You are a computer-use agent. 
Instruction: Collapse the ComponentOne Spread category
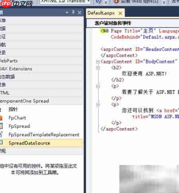[41, 101]
